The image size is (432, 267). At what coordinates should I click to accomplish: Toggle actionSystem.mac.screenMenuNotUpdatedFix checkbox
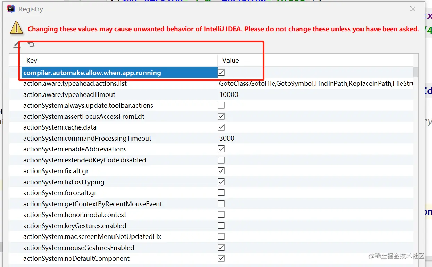221,236
